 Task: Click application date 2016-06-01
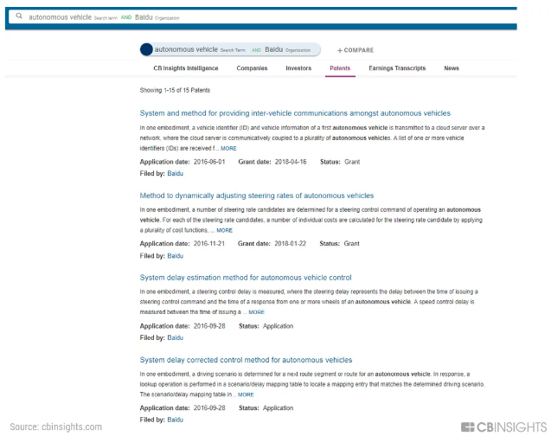(209, 162)
